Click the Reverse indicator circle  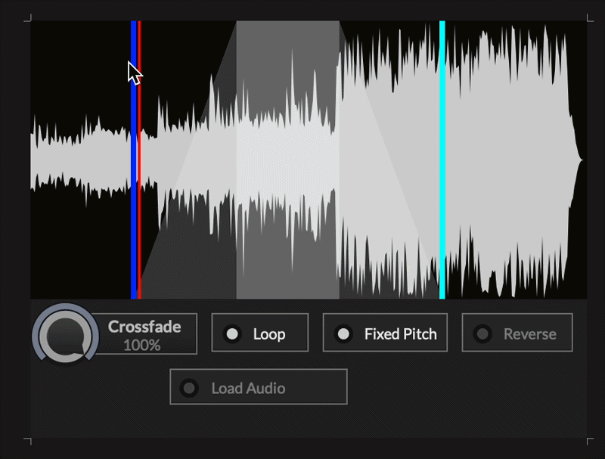click(x=482, y=333)
